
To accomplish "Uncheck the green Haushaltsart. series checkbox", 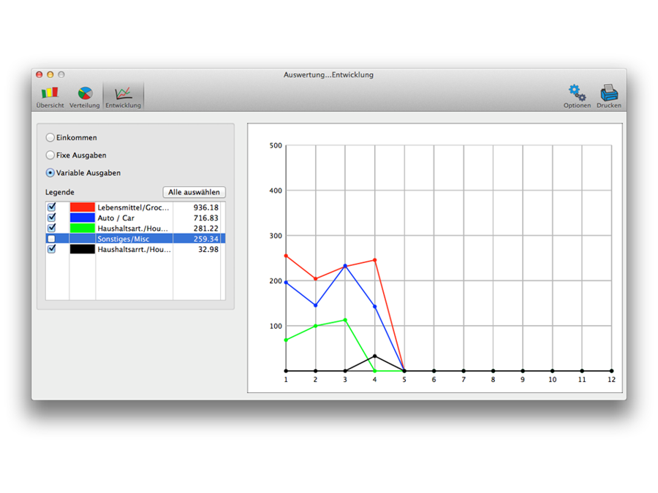I will pos(51,228).
